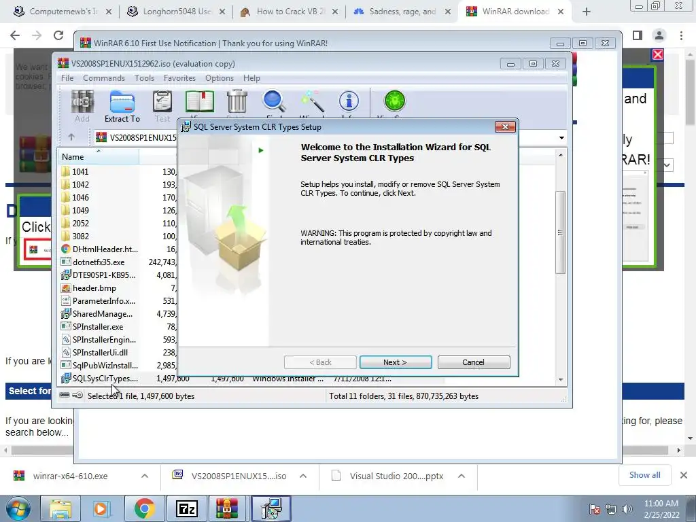Click the page horizontal scrollbar
Image resolution: width=696 pixels, height=522 pixels.
(340, 450)
